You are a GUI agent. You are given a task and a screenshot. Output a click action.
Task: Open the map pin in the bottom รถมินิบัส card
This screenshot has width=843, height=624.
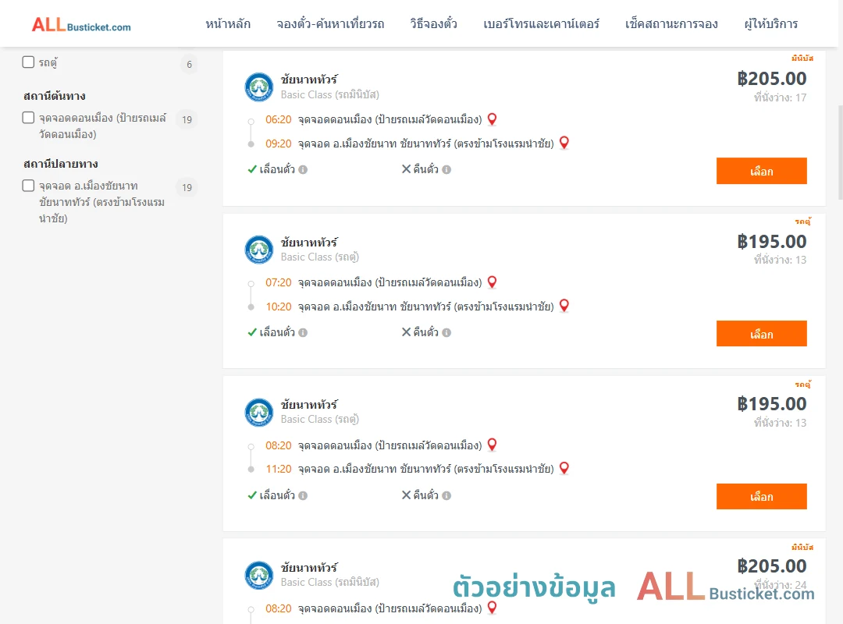coord(492,608)
